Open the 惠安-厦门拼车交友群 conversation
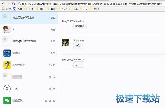Image resolution: width=165 pixels, height=108 pixels. (29, 41)
